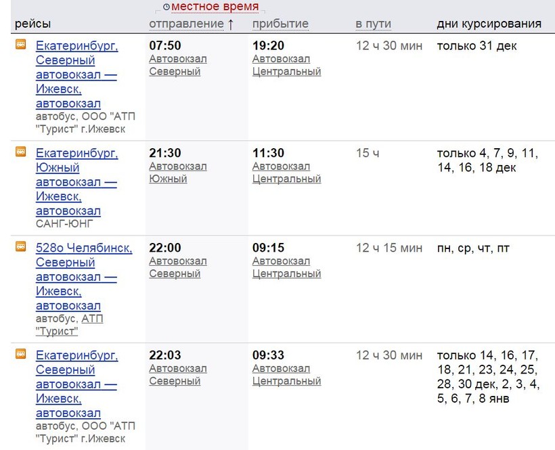Open Автовокзал Центральный link under 09:33
This screenshot has height=450, width=555.
tap(286, 374)
